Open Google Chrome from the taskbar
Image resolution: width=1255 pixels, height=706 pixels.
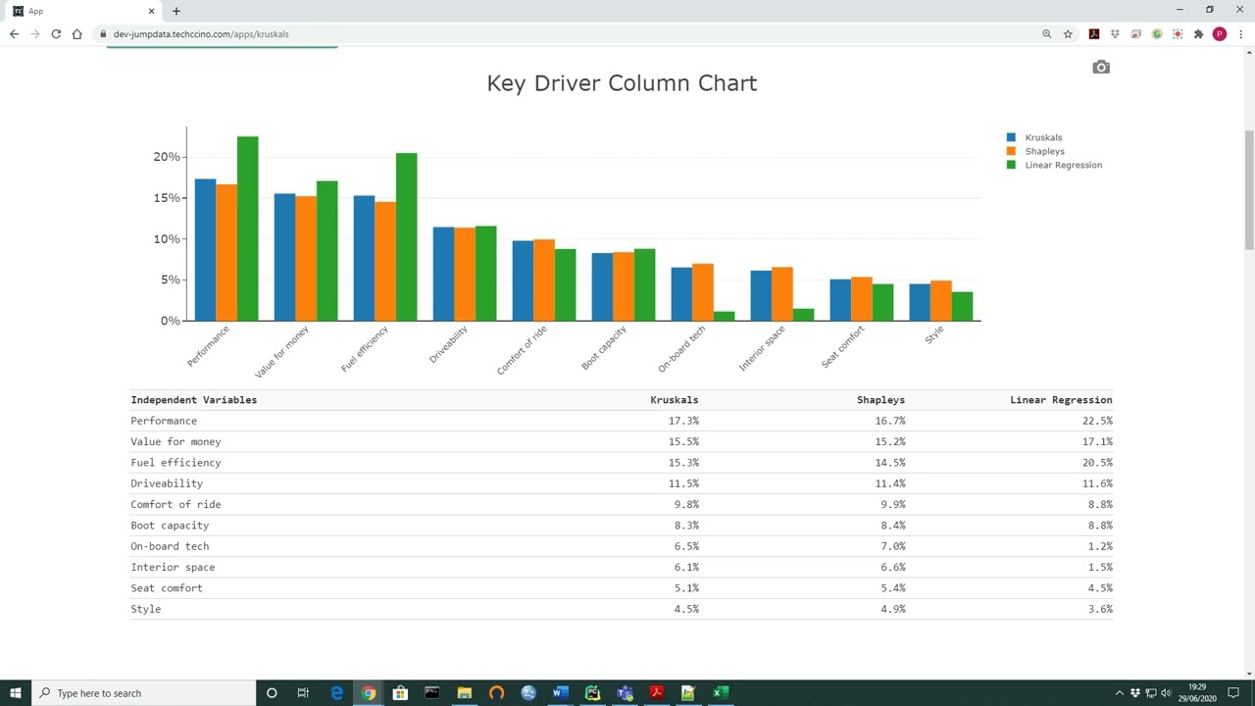(x=369, y=693)
